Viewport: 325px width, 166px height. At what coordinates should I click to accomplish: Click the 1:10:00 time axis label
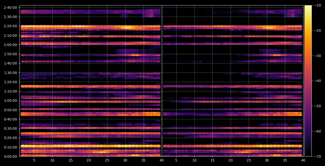pos(10,91)
